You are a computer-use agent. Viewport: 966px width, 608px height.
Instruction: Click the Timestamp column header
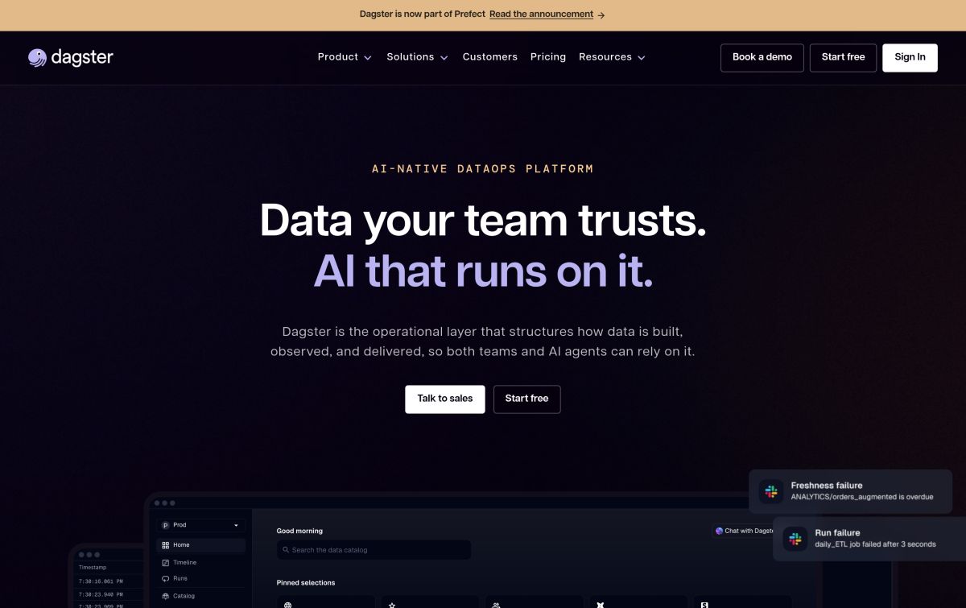click(x=93, y=568)
